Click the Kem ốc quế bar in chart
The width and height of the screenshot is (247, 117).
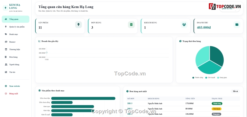coord(62,115)
